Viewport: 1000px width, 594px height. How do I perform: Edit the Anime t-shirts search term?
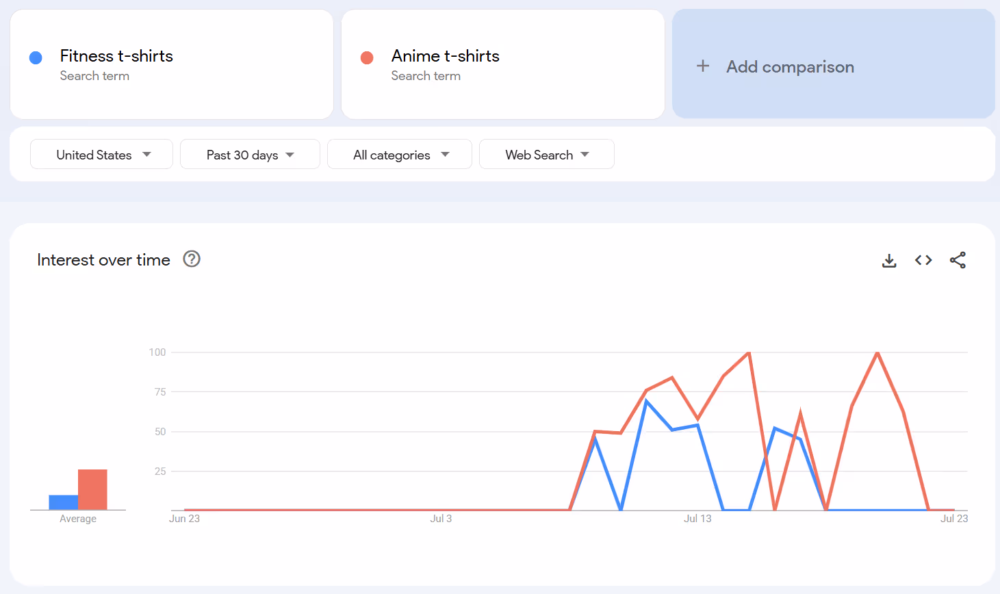click(x=503, y=64)
